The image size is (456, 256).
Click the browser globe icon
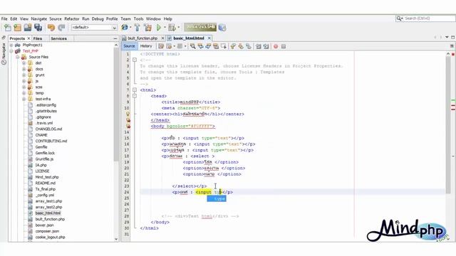tap(125, 28)
